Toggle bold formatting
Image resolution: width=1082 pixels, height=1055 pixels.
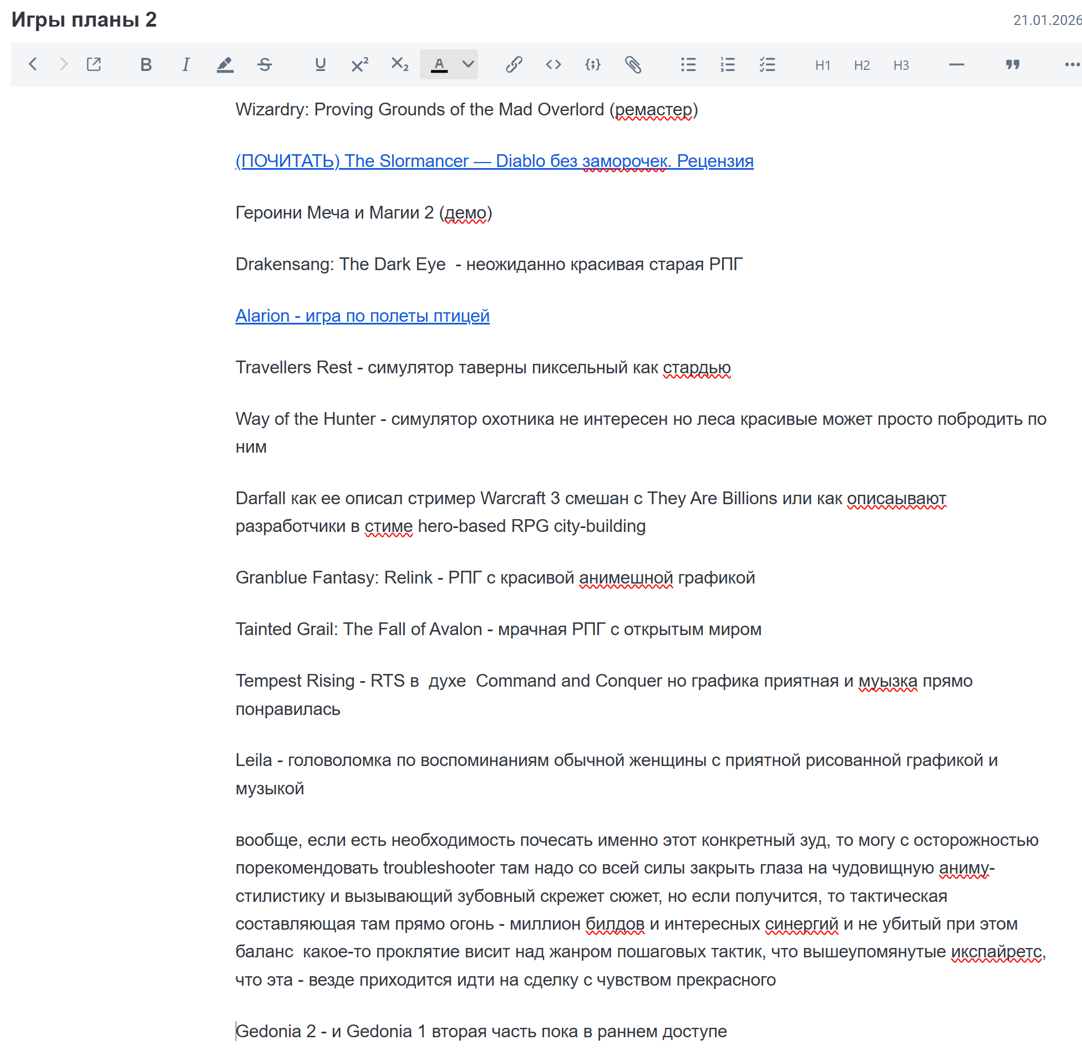point(146,65)
